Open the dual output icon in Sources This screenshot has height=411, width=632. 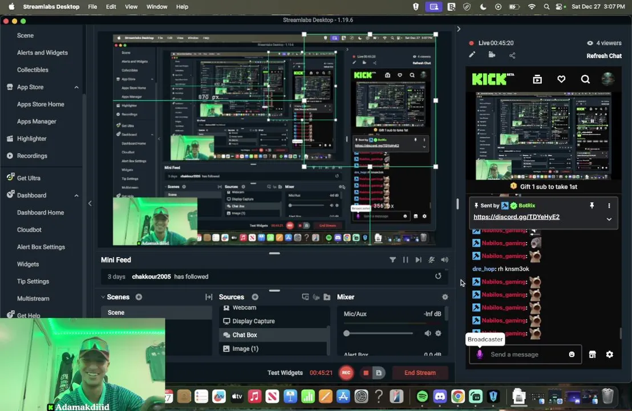[305, 297]
